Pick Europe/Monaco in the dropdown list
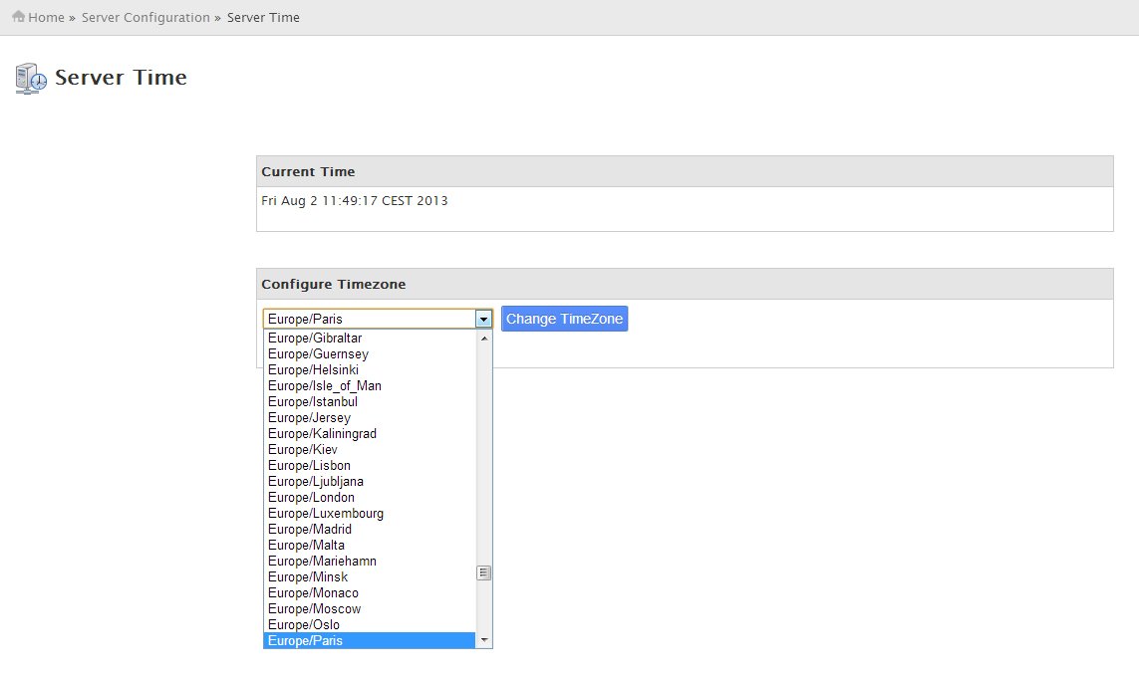1139x684 pixels. coord(370,593)
